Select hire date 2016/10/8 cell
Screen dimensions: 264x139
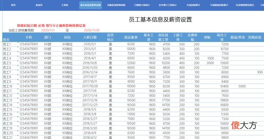(90, 63)
